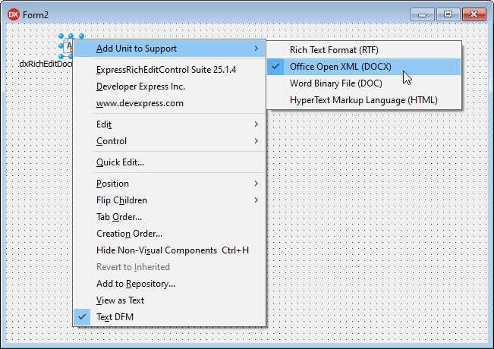
Task: Choose Rich Text Format (RTF)
Action: pyautogui.click(x=364, y=50)
